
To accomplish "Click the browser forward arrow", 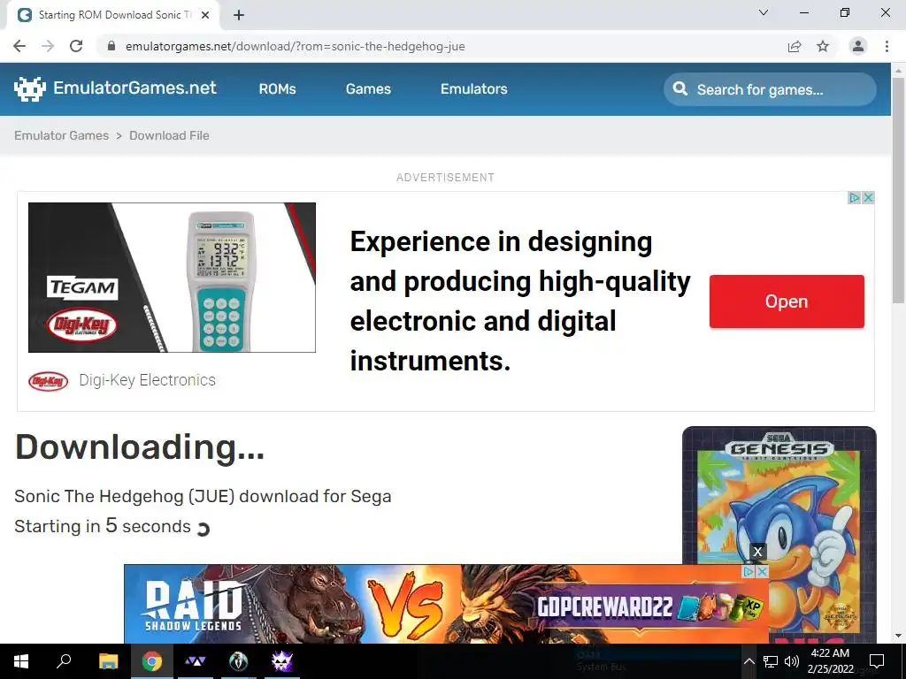I will (x=48, y=46).
